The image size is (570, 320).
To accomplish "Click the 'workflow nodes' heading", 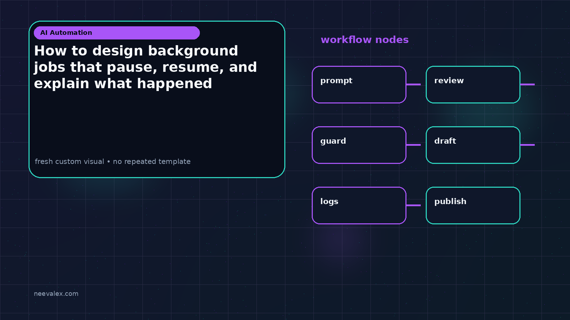I will (364, 40).
